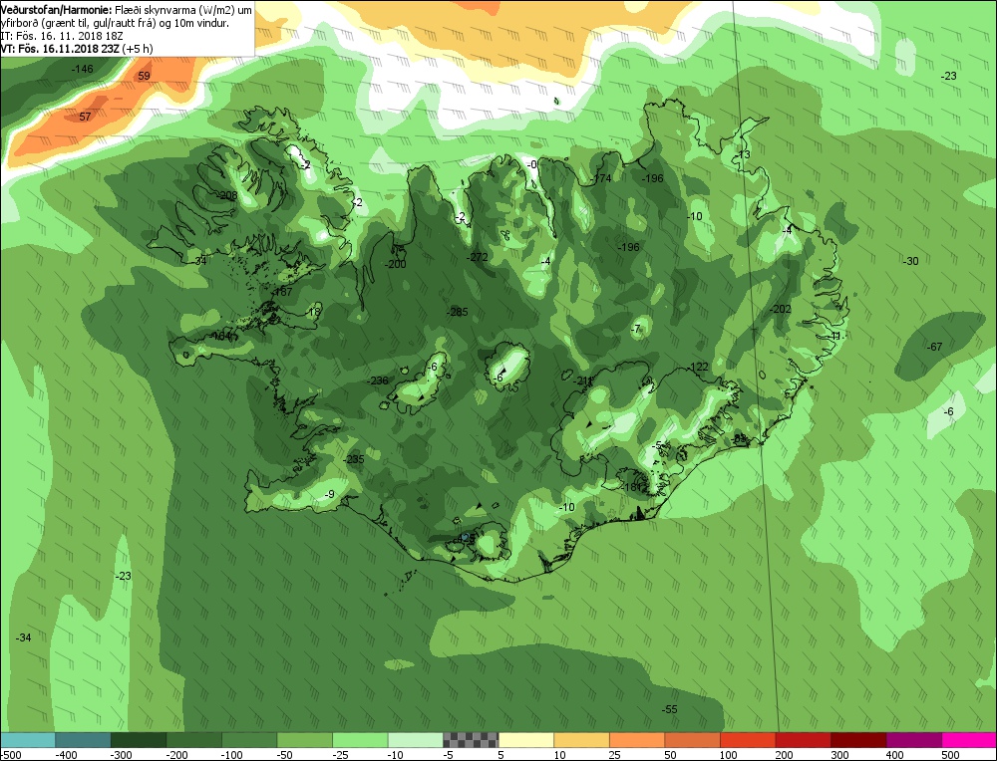
Task: Select the legend swatch between -50 and -25
Action: tap(304, 740)
